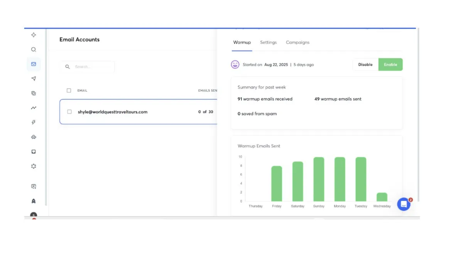This screenshot has width=463, height=254.
Task: Open the blue chat support bubble
Action: coord(404,204)
